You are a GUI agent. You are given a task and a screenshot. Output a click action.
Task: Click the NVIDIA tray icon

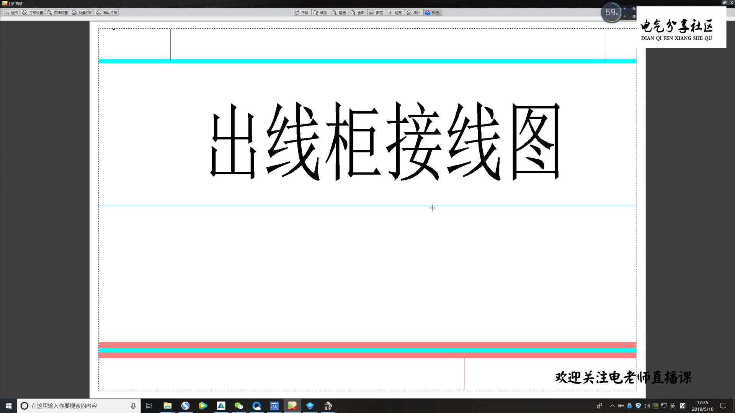coord(655,406)
